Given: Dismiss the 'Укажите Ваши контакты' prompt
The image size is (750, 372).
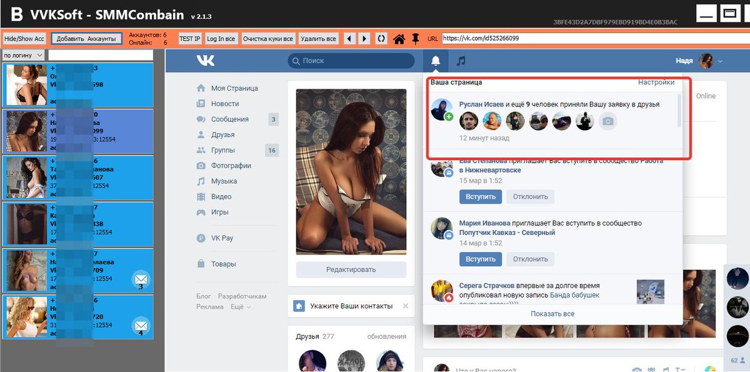Looking at the screenshot, I should click(405, 306).
